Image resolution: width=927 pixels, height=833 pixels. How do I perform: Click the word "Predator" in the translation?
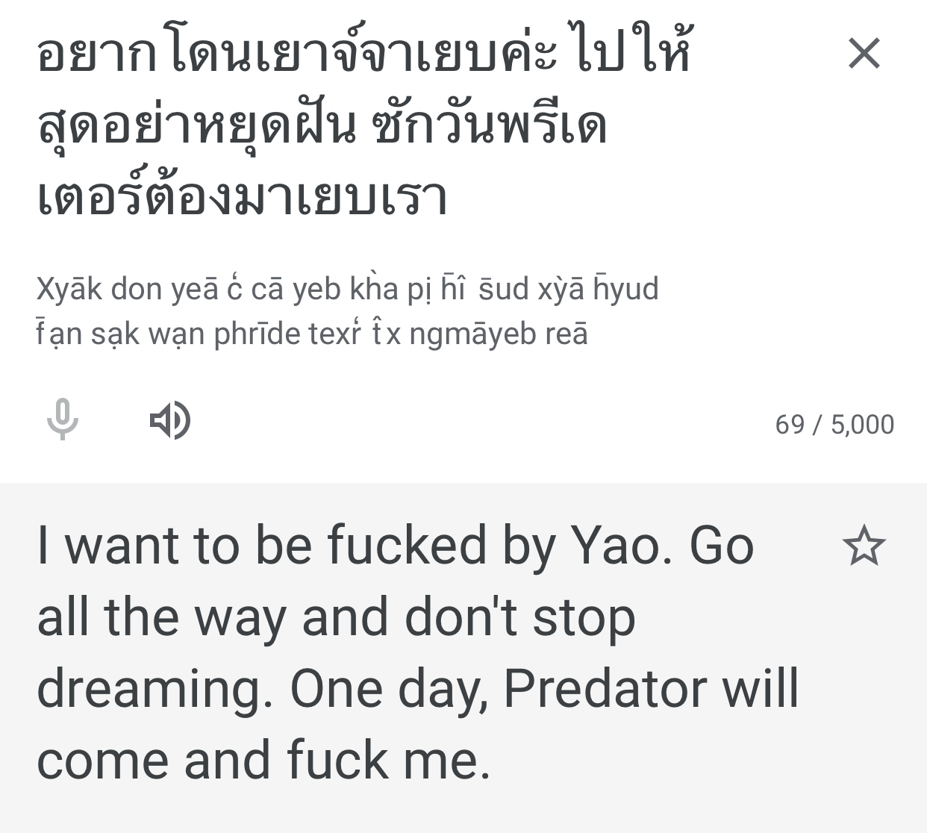coord(605,689)
